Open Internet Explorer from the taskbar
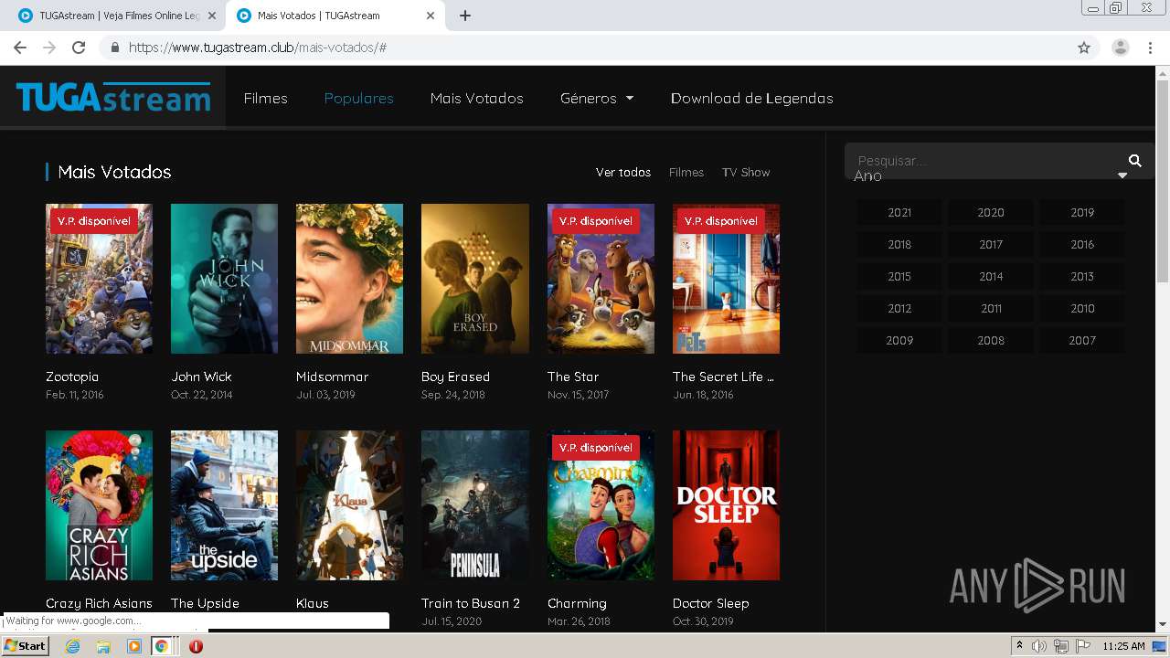This screenshot has width=1170, height=658. click(72, 646)
